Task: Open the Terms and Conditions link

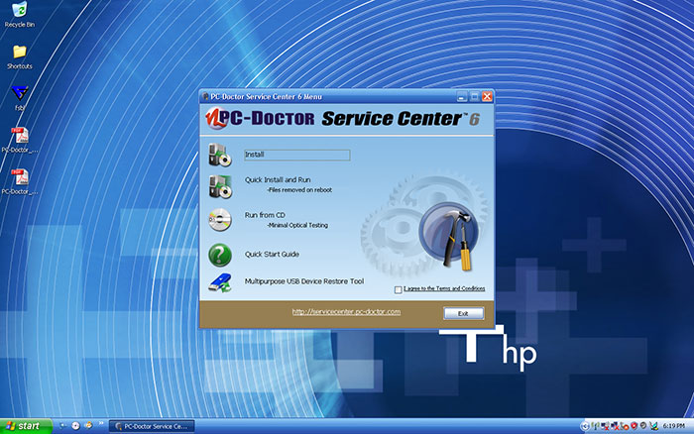Action: click(444, 288)
